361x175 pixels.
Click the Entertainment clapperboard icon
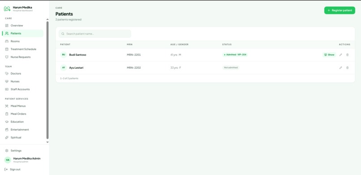(7, 129)
